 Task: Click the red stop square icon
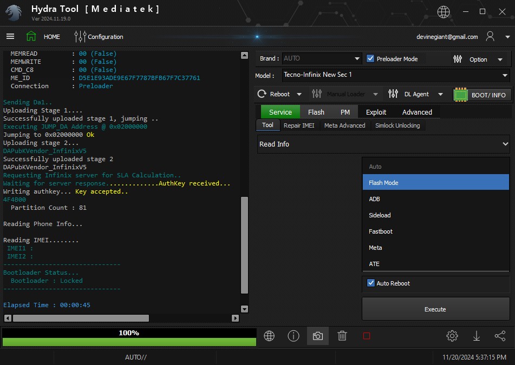367,336
